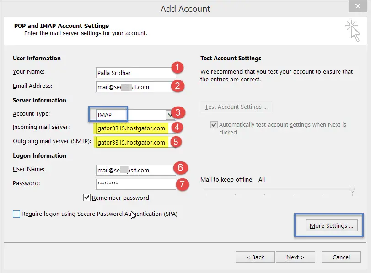Click the red number 4 annotation badge
This screenshot has height=273, width=371.
pos(177,127)
